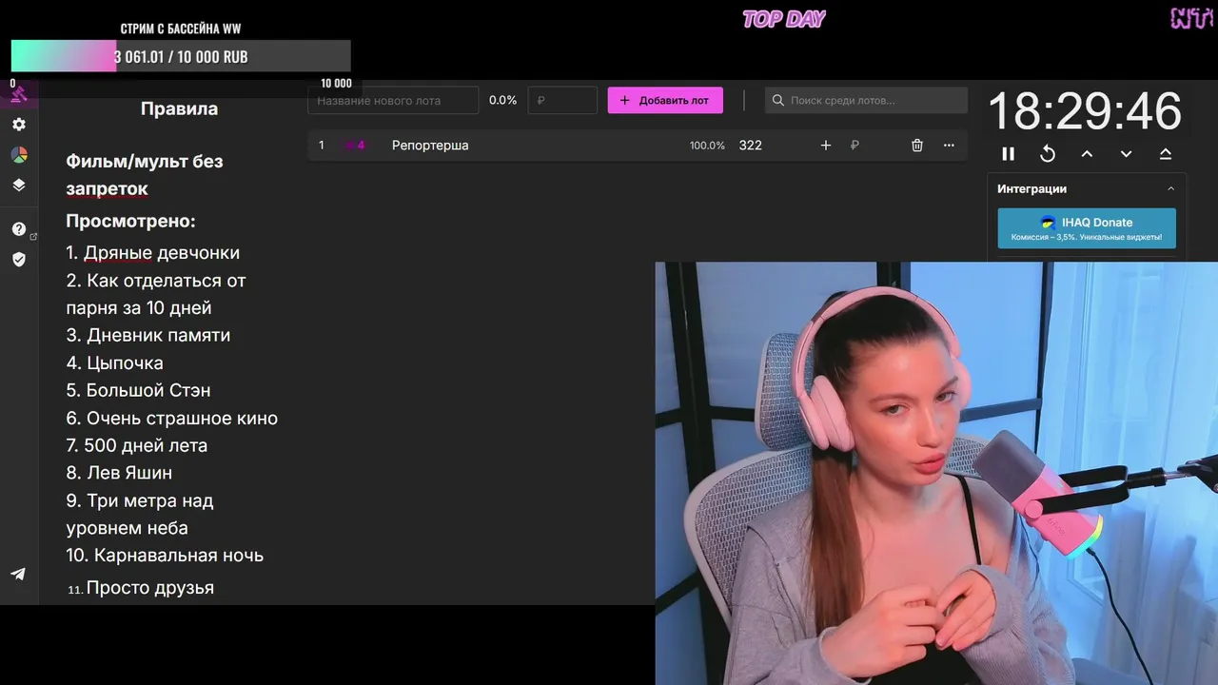Focus the Поиск среди лотов search box
Screen dimensions: 1218x685
[x=867, y=100]
